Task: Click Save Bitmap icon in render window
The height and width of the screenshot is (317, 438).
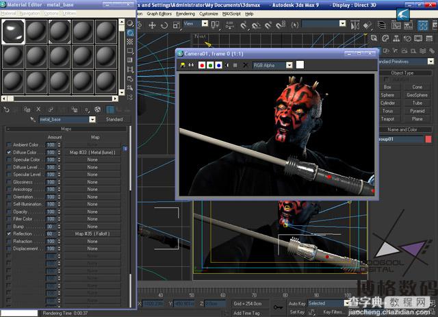Action: 183,65
